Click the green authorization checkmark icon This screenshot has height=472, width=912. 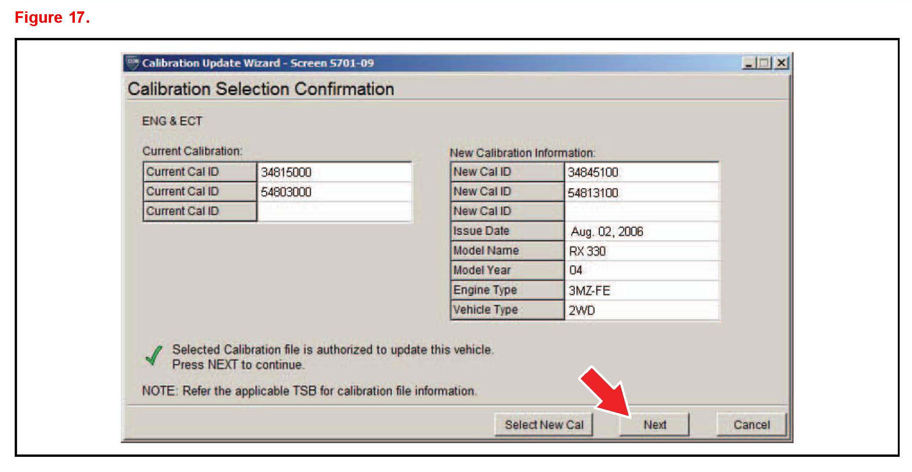tap(154, 356)
